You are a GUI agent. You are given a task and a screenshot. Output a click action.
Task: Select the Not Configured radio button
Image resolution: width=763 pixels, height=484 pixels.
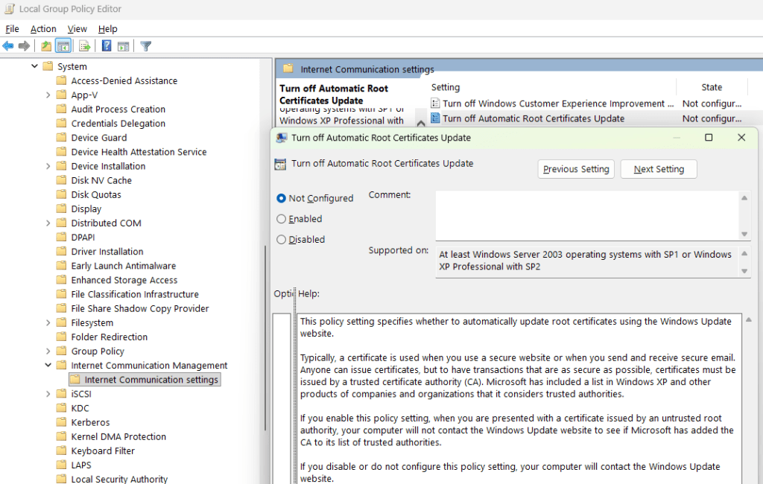[x=281, y=199]
